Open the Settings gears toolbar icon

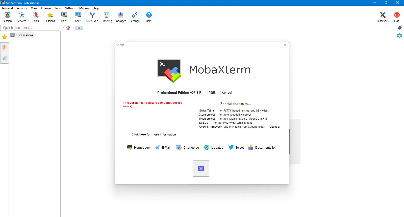tap(135, 17)
